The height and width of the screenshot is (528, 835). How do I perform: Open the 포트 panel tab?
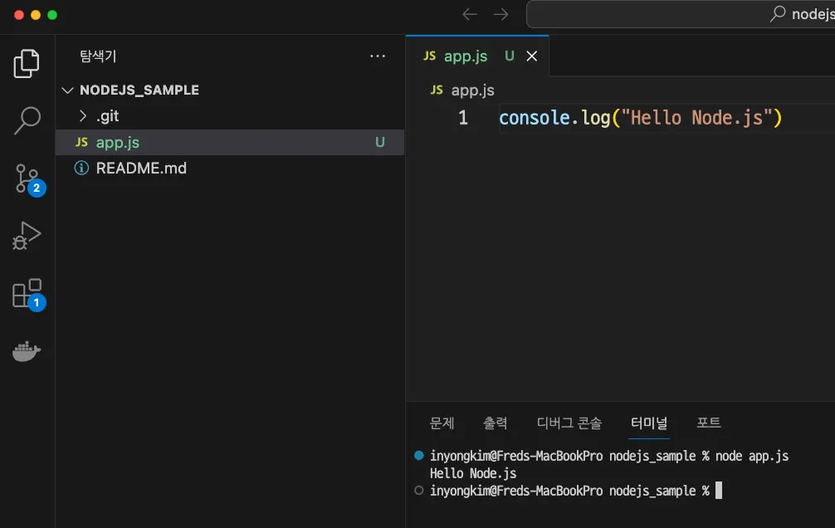point(708,423)
